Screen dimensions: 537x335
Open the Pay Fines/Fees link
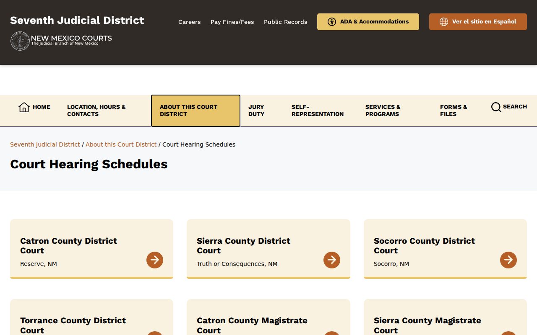tap(232, 22)
